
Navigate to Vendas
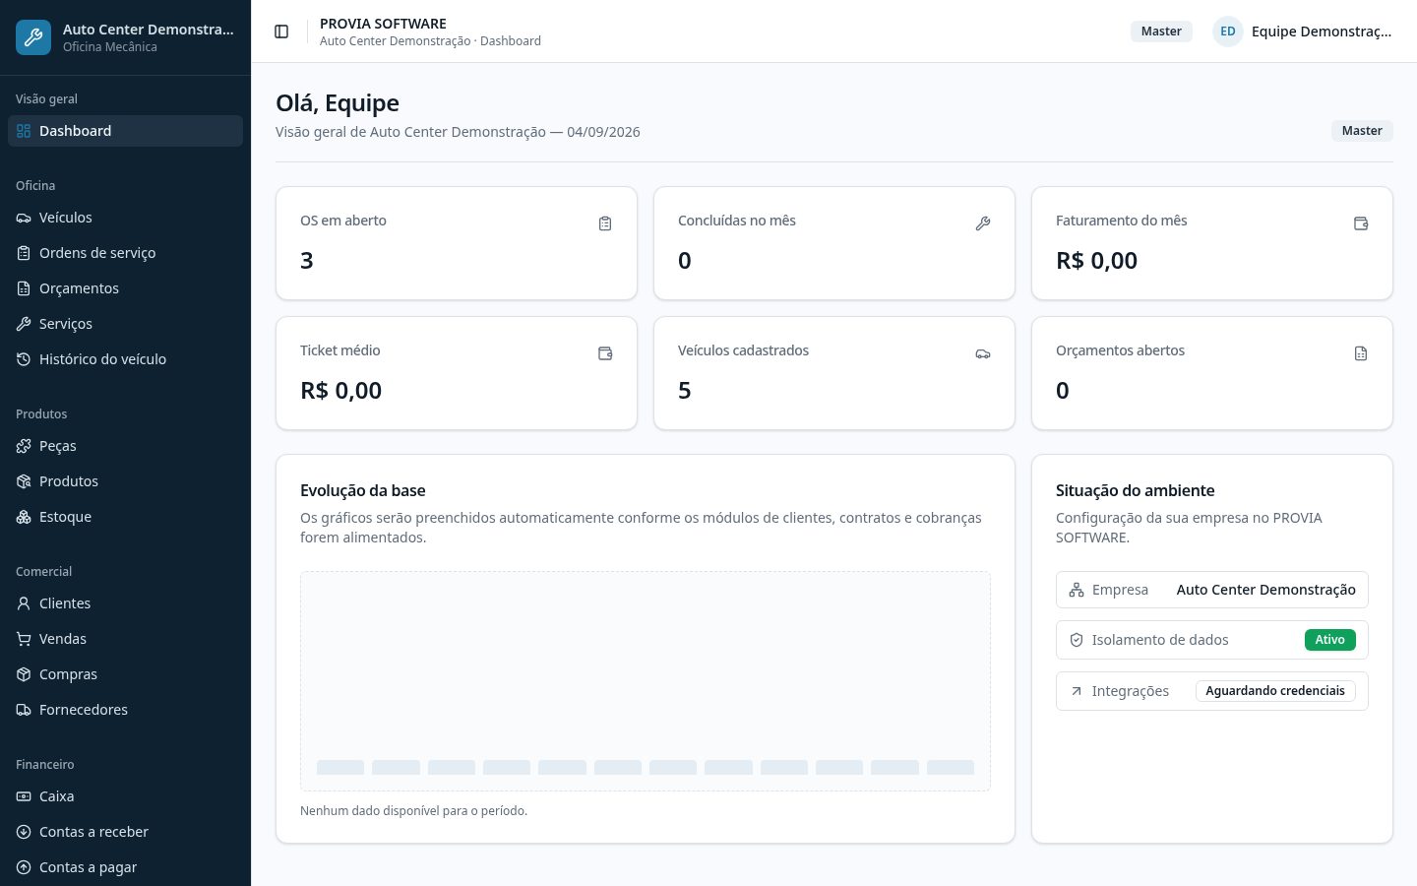coord(125,639)
